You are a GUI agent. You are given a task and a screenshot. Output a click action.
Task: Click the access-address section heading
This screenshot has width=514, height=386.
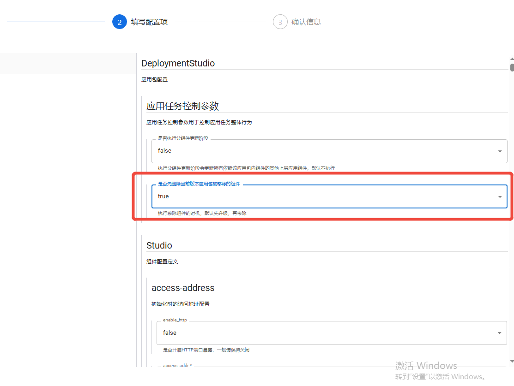coord(183,288)
